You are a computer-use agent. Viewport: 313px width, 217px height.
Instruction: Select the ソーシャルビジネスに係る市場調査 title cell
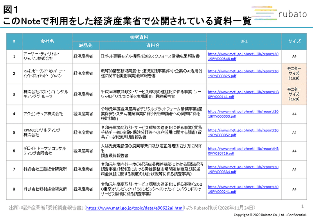[153, 94]
